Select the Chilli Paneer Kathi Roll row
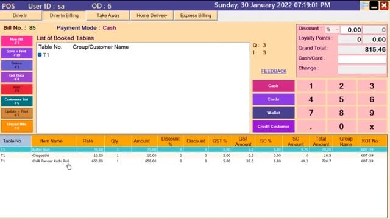 (x=194, y=161)
